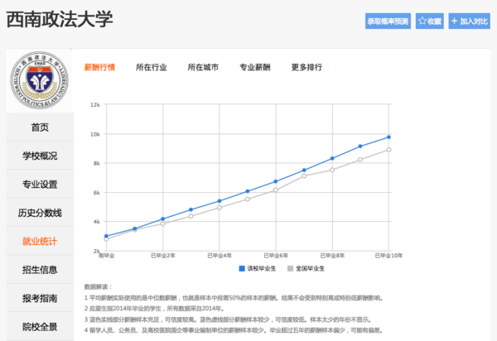Click the star icon to 收藏 this school

pyautogui.click(x=422, y=21)
